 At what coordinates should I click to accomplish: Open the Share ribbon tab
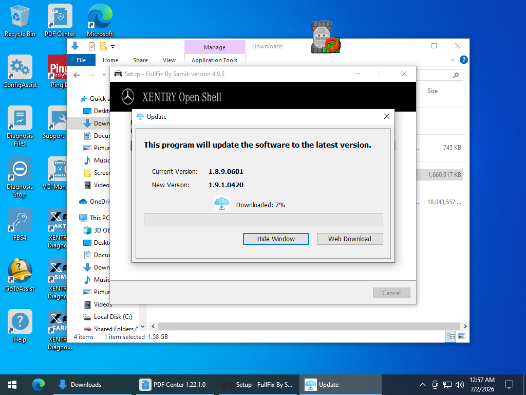point(140,60)
